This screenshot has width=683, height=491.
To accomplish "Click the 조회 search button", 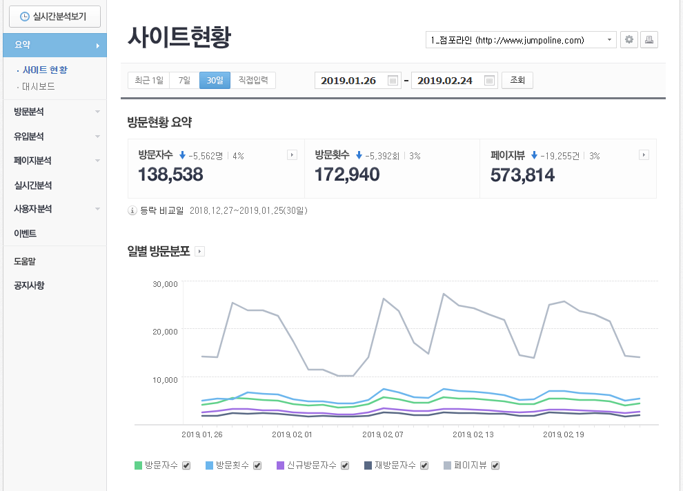I will 517,81.
